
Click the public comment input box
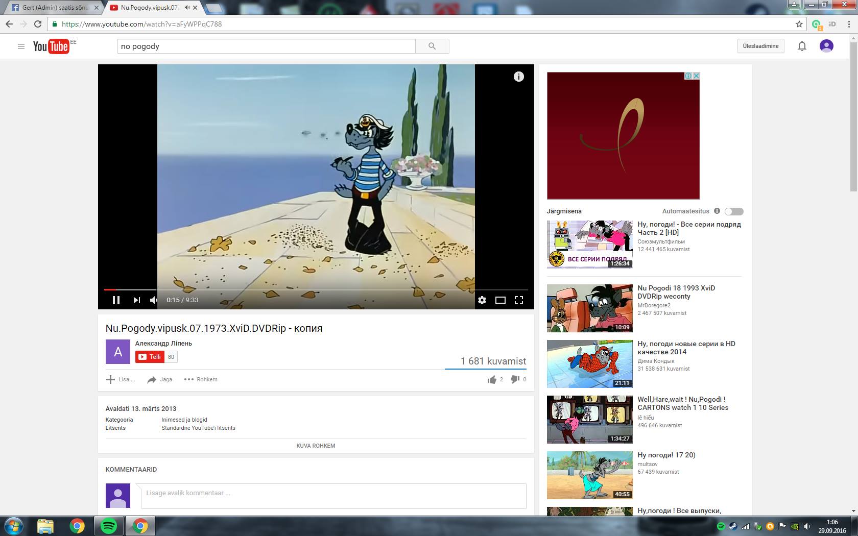[333, 496]
